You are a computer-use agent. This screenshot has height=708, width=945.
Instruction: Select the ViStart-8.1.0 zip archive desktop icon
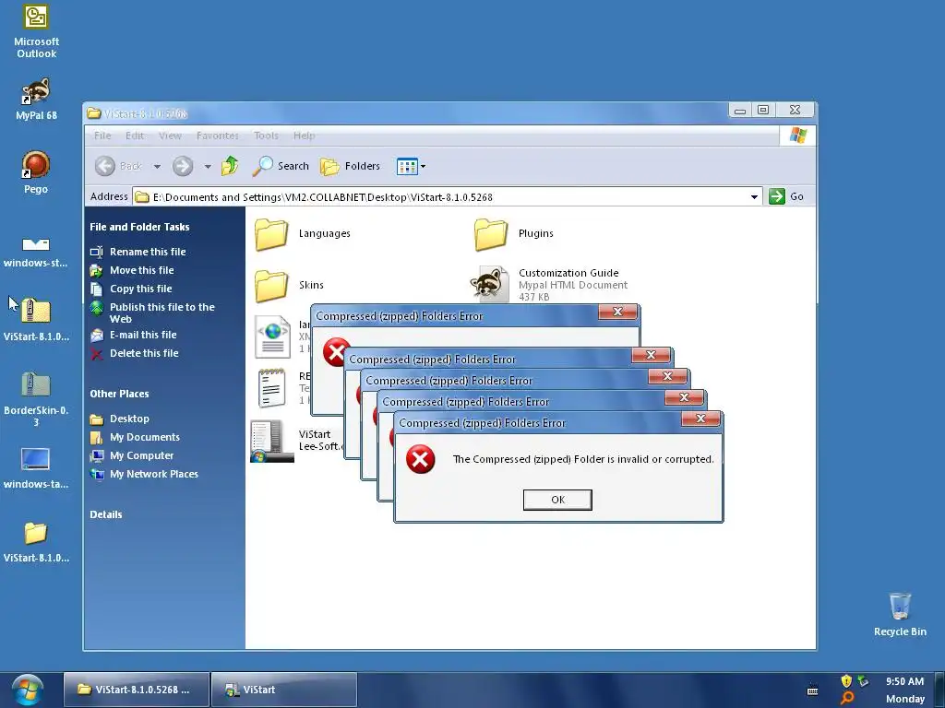click(x=36, y=320)
